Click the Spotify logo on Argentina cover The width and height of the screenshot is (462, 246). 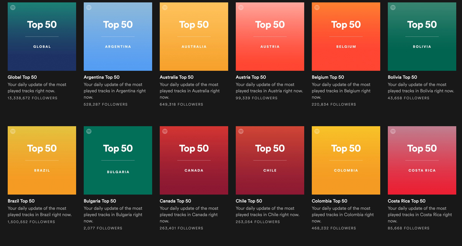point(89,7)
